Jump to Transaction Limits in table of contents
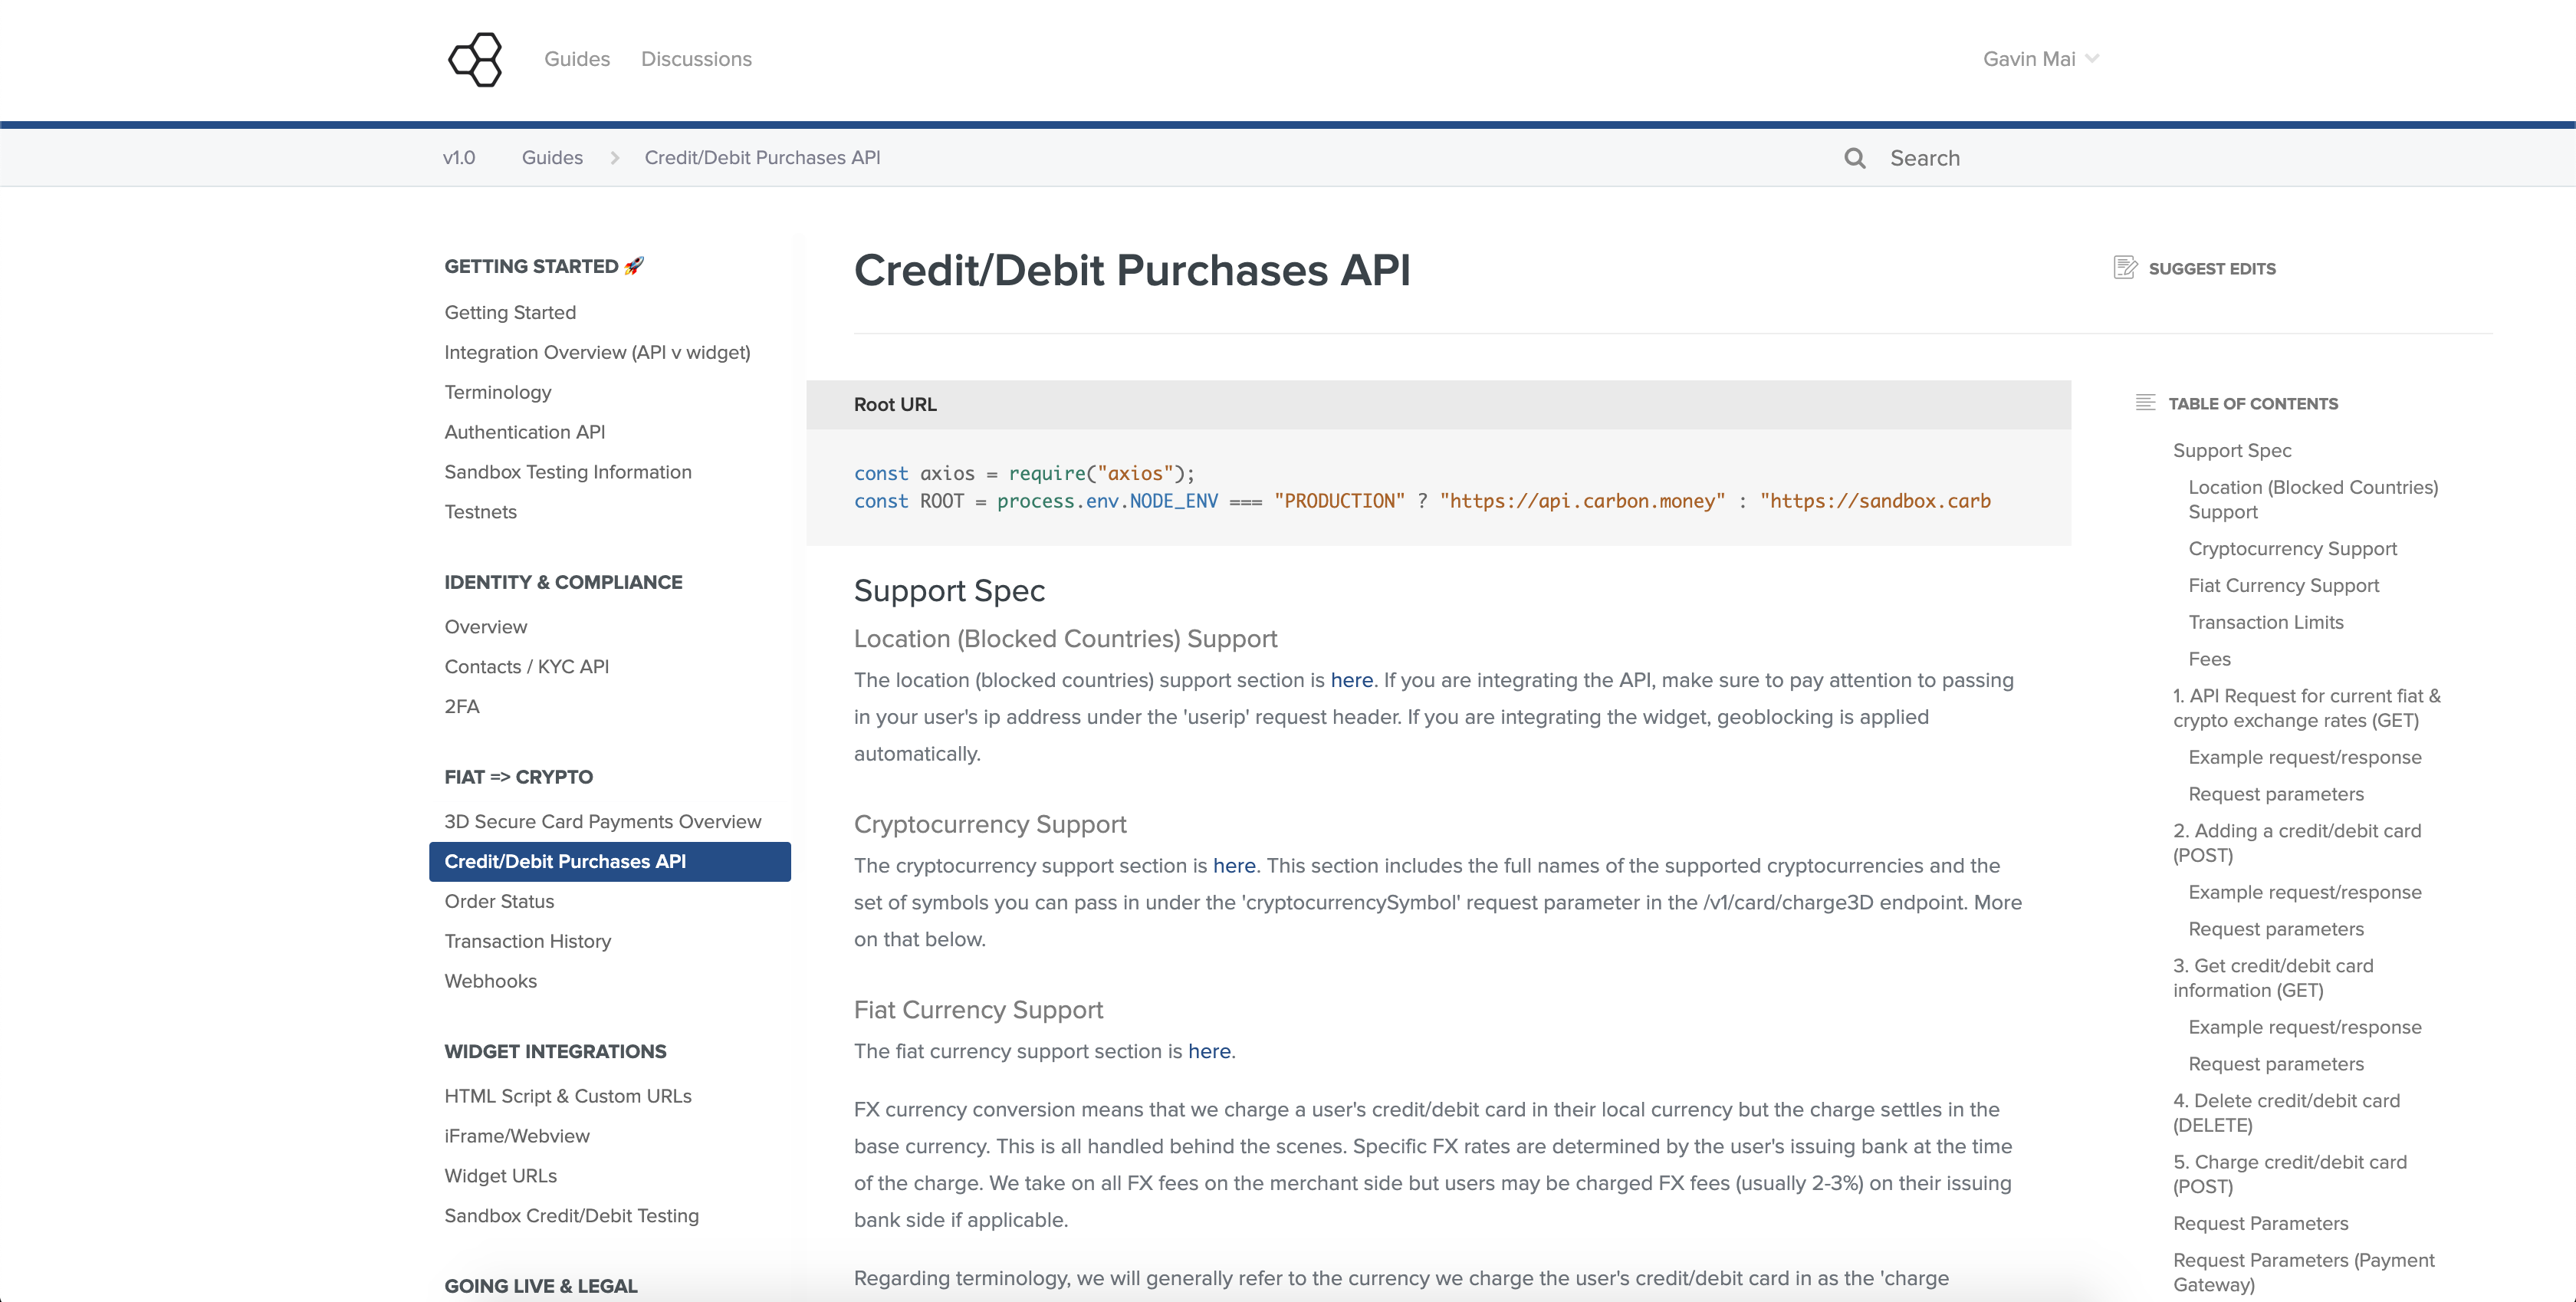Screen dimensions: 2576x1302 [x=2266, y=621]
